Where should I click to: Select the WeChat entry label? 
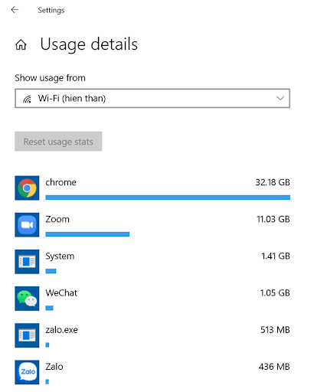tap(61, 293)
